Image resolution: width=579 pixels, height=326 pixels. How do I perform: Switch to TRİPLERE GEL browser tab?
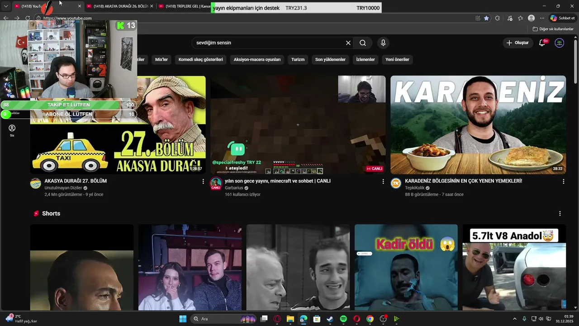184,6
